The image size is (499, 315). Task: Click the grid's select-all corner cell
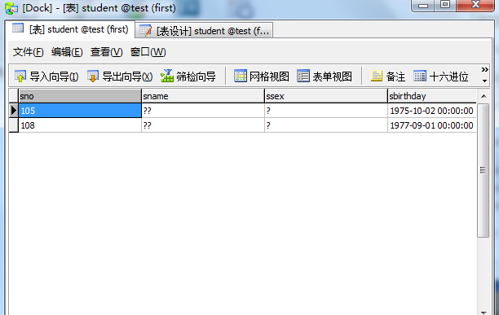14,96
